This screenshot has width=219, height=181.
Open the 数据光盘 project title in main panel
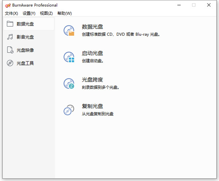coord(92,27)
